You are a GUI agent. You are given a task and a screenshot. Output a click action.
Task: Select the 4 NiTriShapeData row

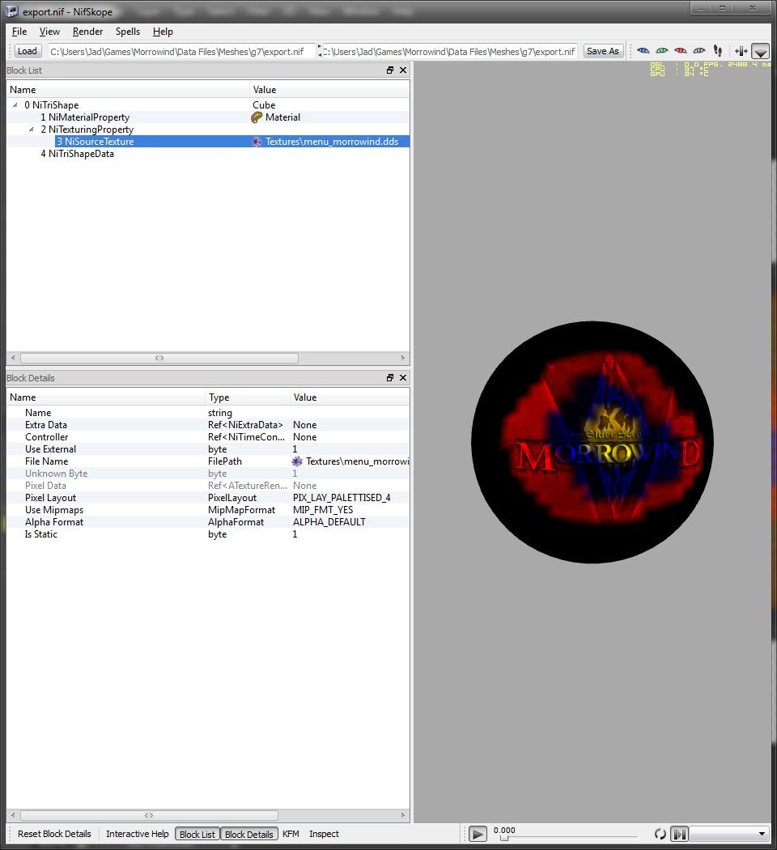coord(208,154)
